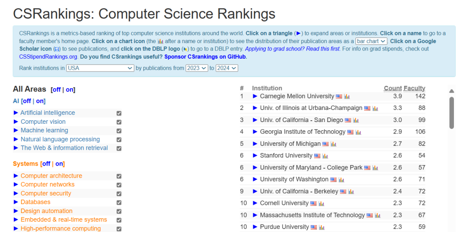
Task: Expand the Artificial intelligence area triangle
Action: click(x=16, y=113)
